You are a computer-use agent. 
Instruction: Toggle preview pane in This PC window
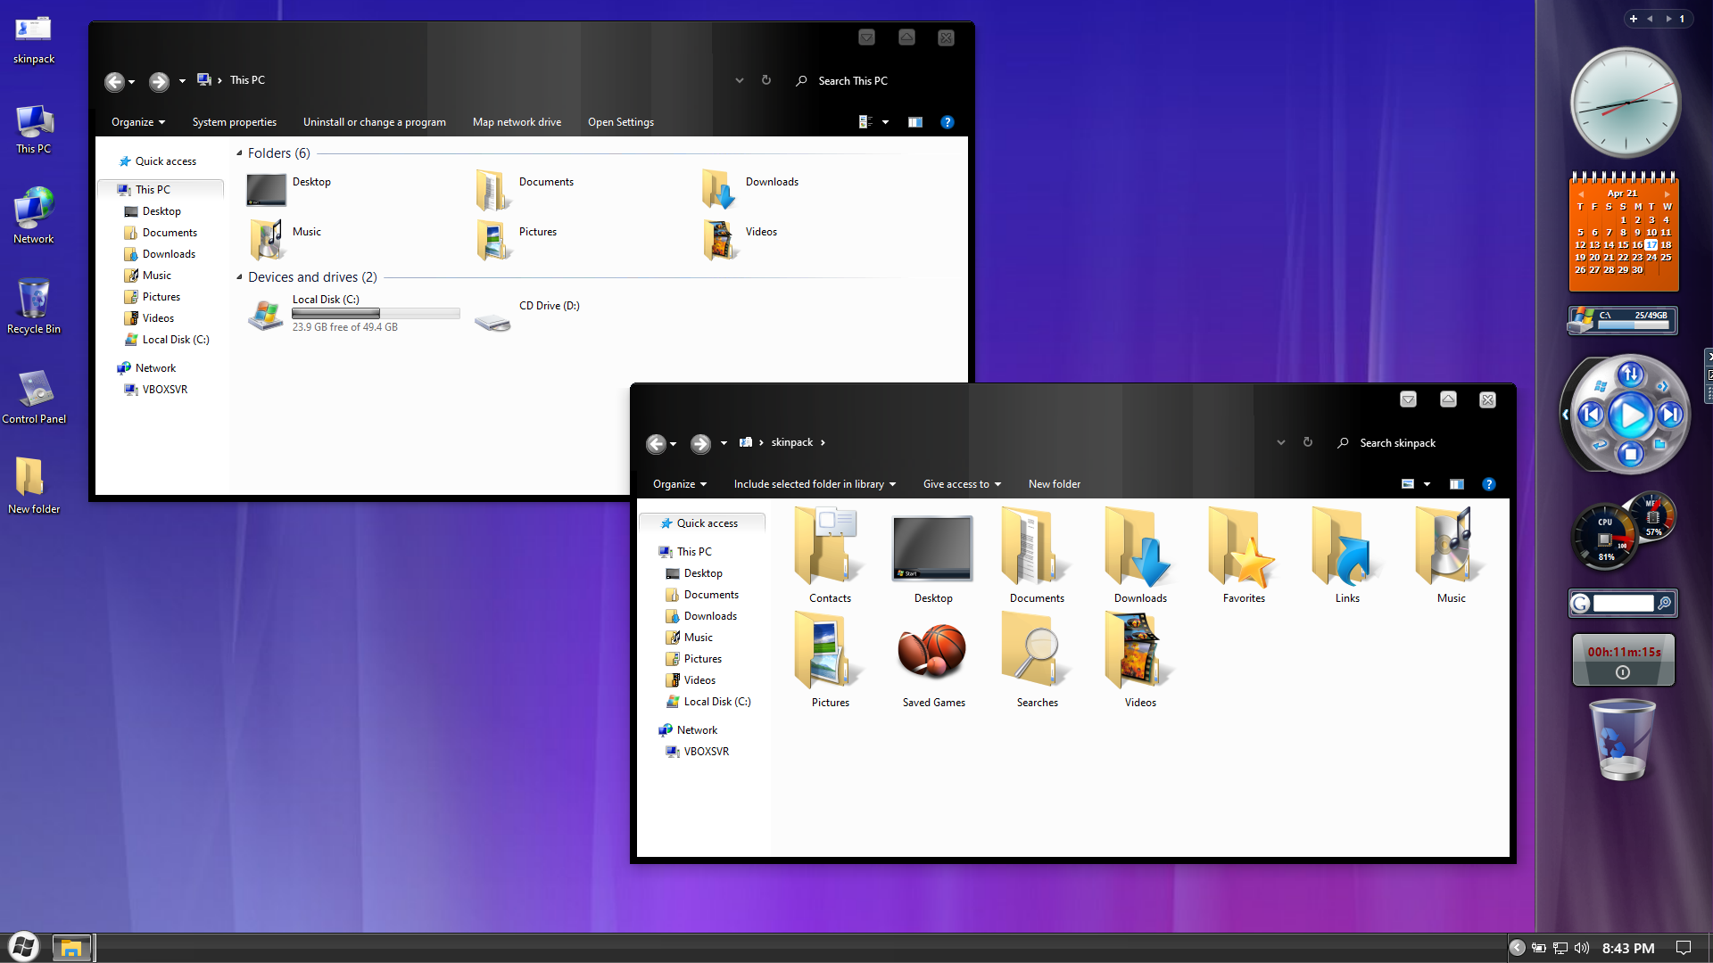pyautogui.click(x=915, y=122)
